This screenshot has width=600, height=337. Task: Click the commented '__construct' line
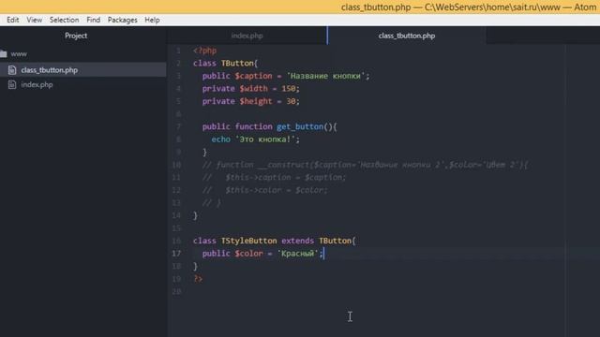pos(366,165)
